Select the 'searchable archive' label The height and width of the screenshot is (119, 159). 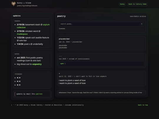point(138,16)
